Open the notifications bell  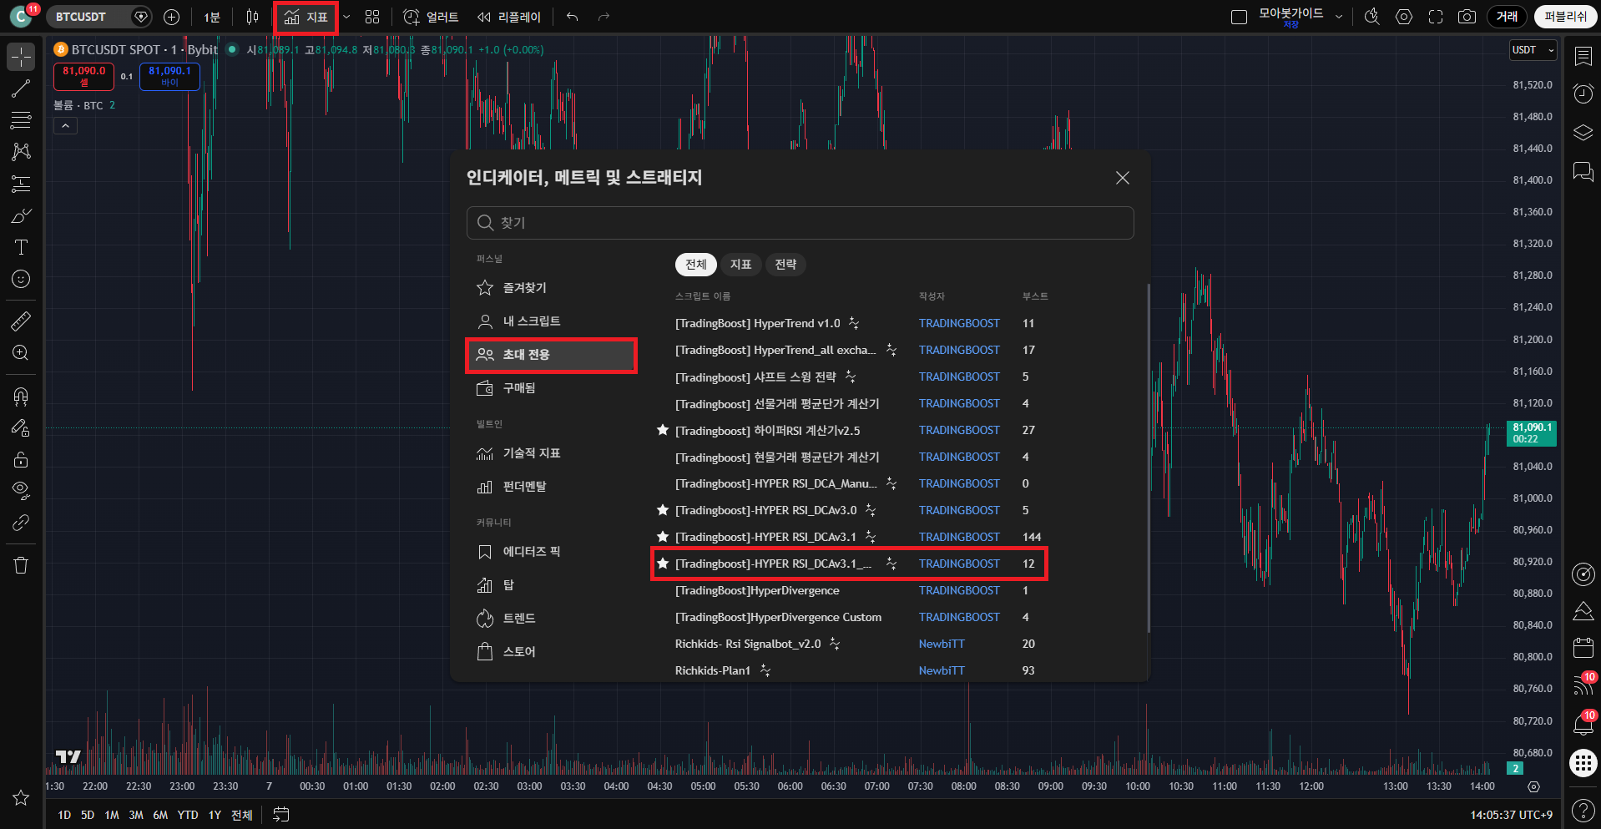coord(1583,723)
